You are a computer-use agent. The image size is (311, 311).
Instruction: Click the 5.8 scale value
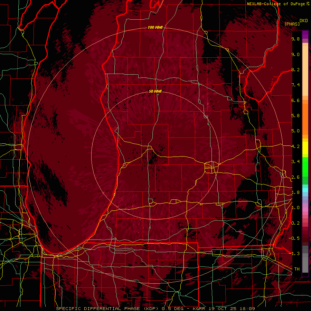(x=295, y=116)
